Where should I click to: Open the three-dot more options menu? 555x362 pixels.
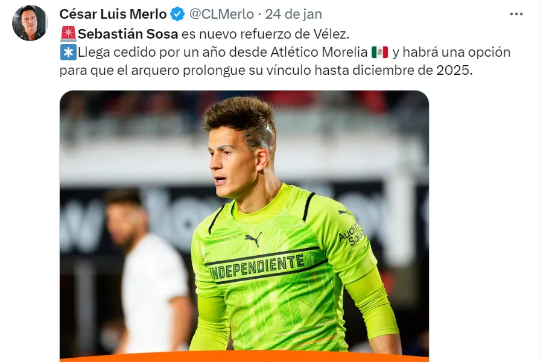[x=516, y=14]
